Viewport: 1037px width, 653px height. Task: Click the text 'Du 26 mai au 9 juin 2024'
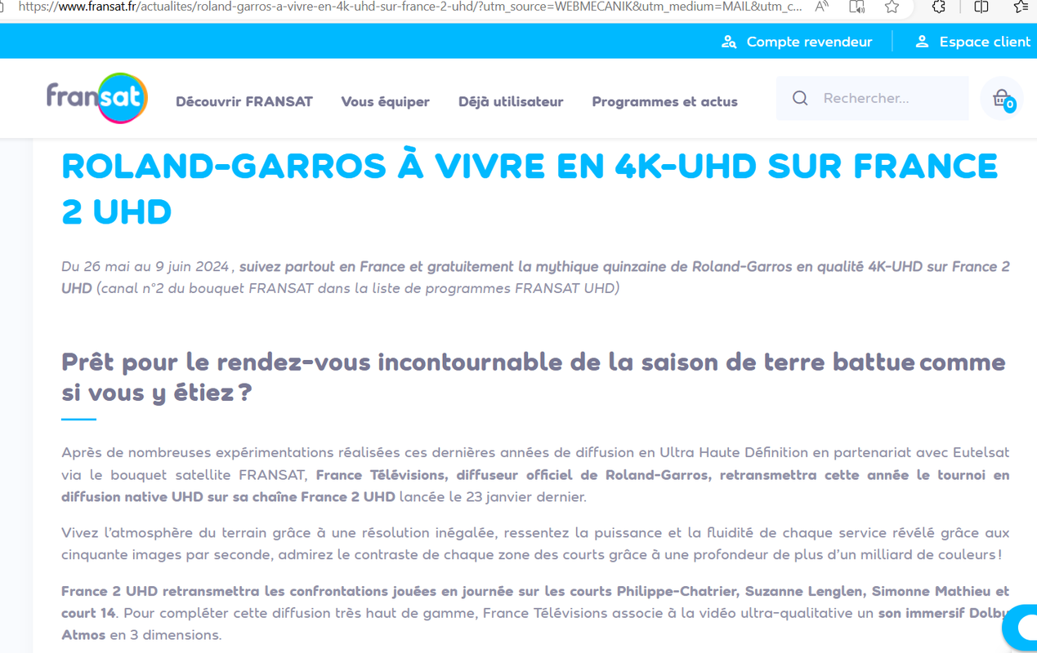[x=145, y=267]
